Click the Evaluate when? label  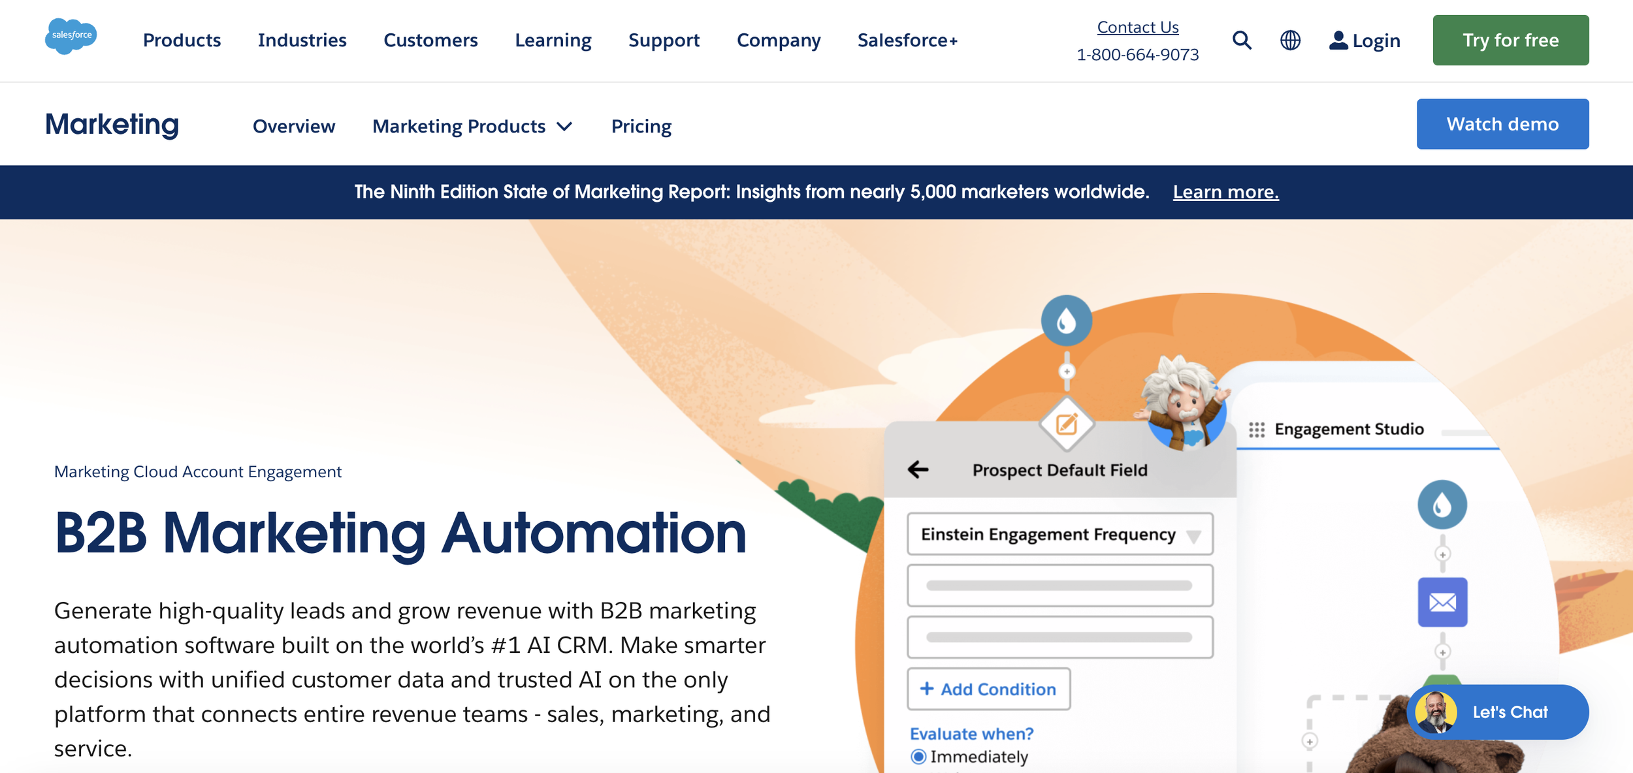click(971, 734)
